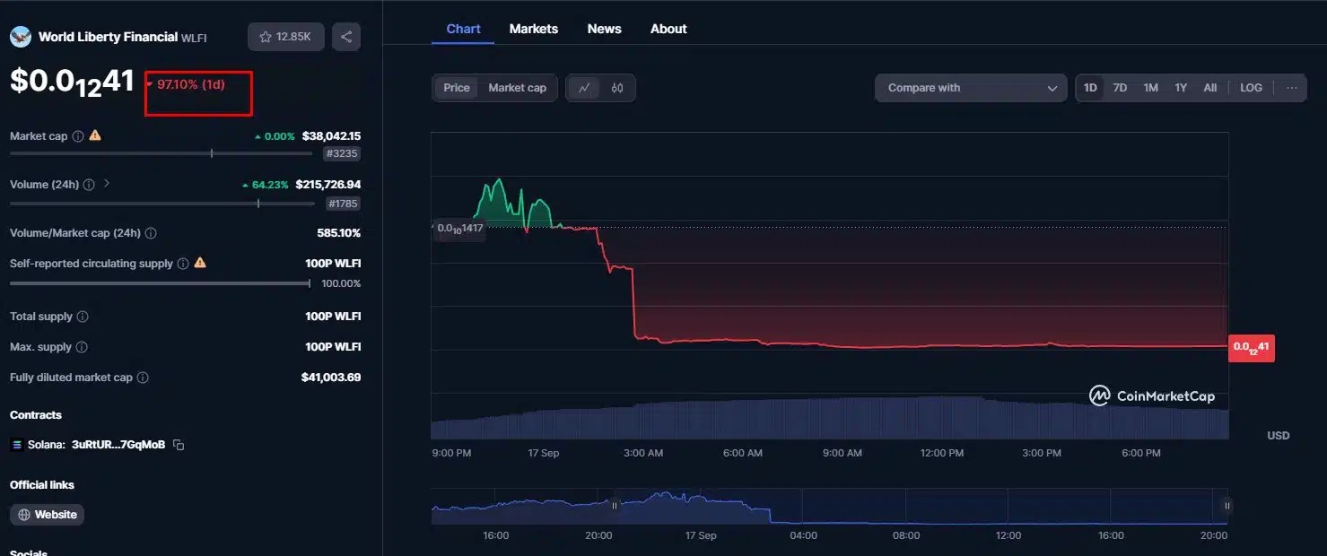This screenshot has height=556, width=1327.
Task: Click the #1785 volume rank badge
Action: pyautogui.click(x=344, y=204)
